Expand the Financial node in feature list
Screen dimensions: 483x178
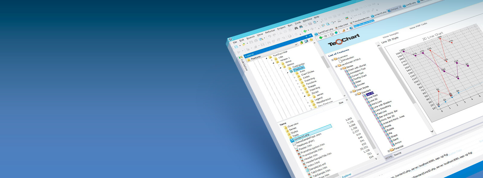[x=389, y=151]
